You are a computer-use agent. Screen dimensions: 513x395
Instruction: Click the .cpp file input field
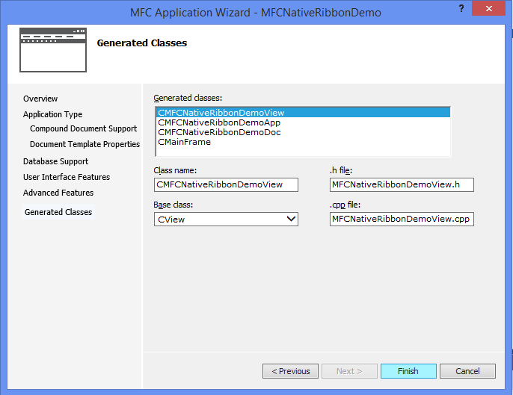click(402, 219)
